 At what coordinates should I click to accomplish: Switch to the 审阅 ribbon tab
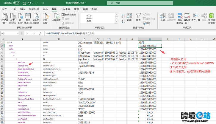point(76,9)
